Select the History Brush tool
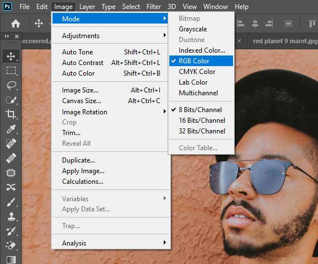 pyautogui.click(x=11, y=231)
